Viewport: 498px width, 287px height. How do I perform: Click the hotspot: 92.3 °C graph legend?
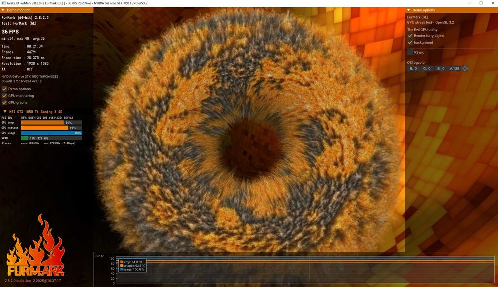tap(133, 266)
